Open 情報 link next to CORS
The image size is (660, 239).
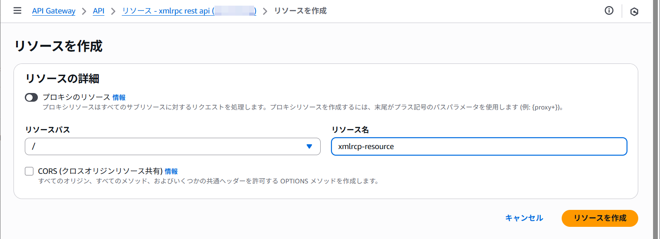171,171
